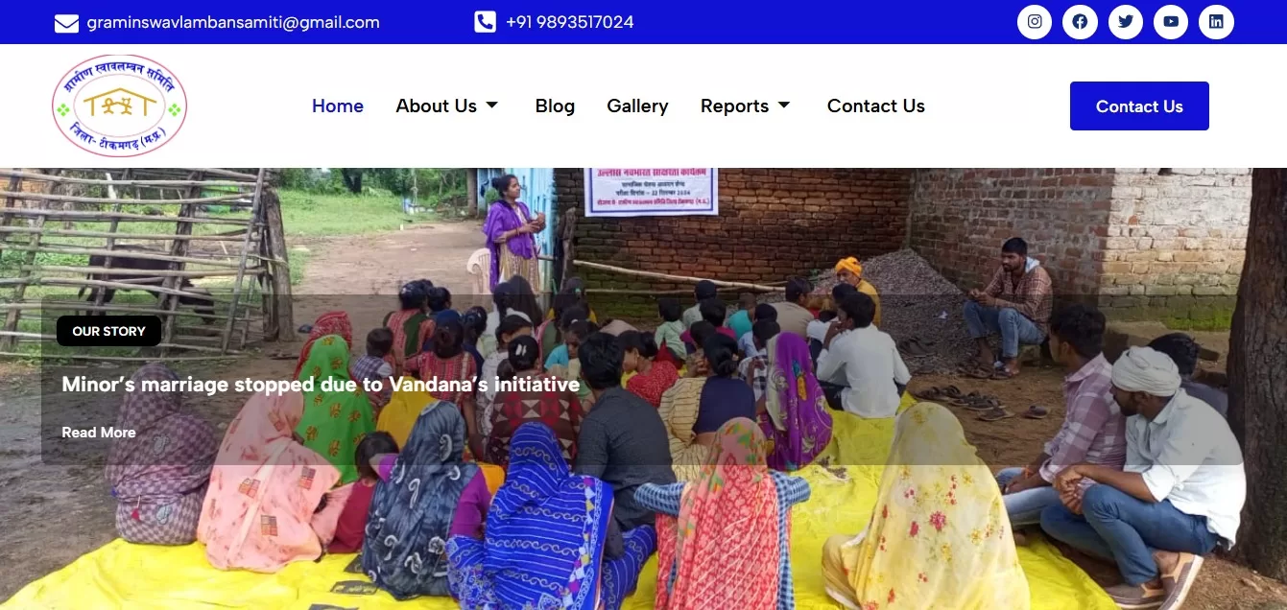This screenshot has width=1287, height=610.
Task: Open the Gallery page
Action: click(637, 106)
